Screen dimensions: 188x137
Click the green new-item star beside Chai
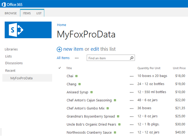(76, 76)
